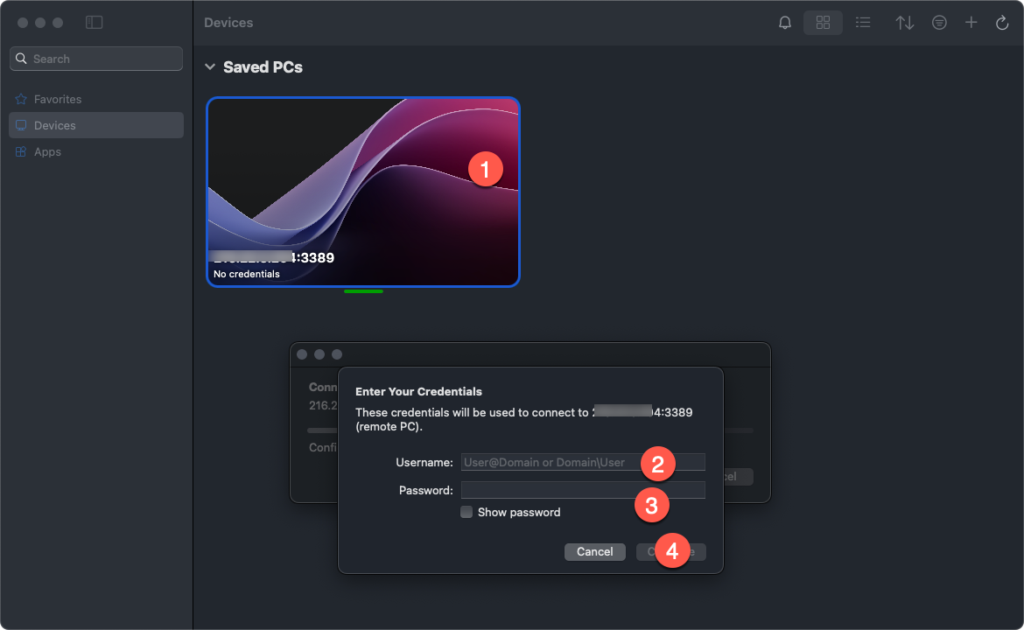Select the saved PC thumbnail
This screenshot has height=630, width=1024.
coord(363,192)
